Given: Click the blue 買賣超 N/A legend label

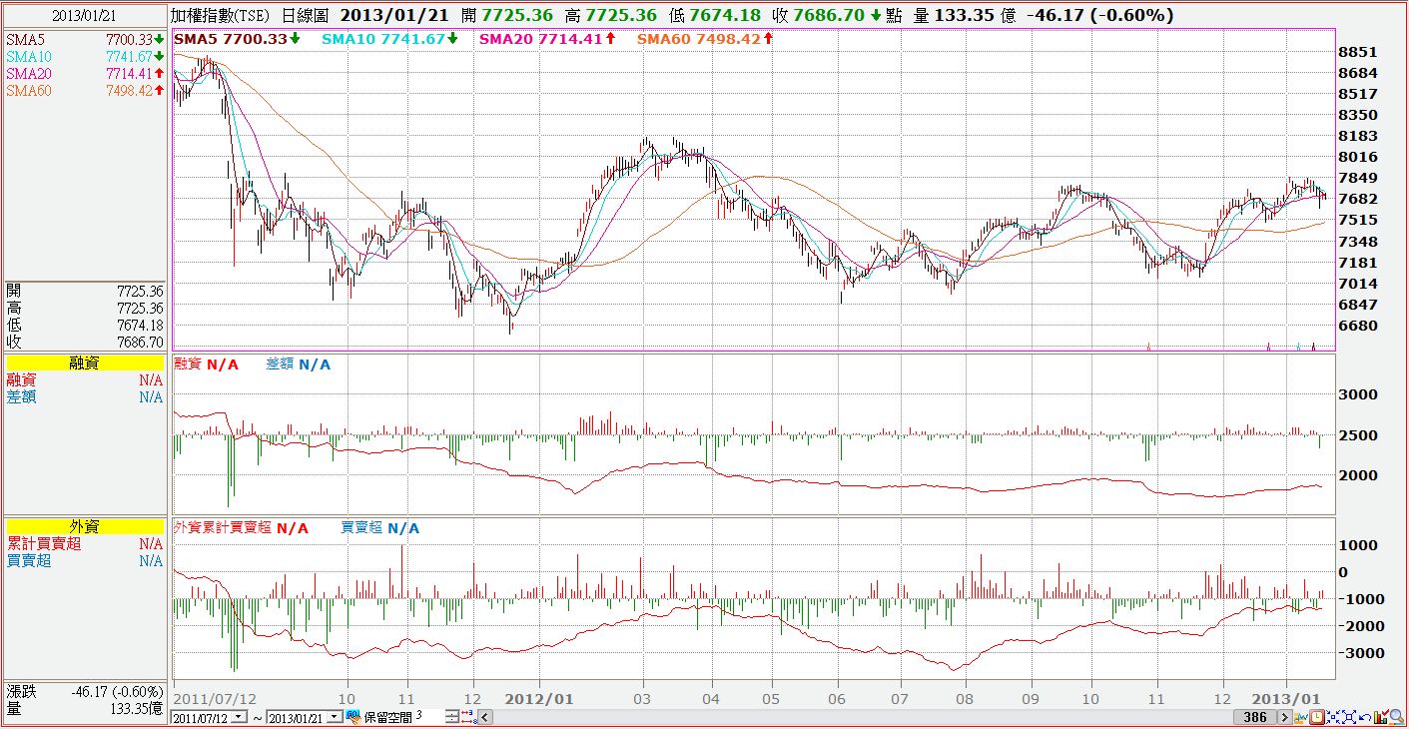Looking at the screenshot, I should [x=380, y=527].
